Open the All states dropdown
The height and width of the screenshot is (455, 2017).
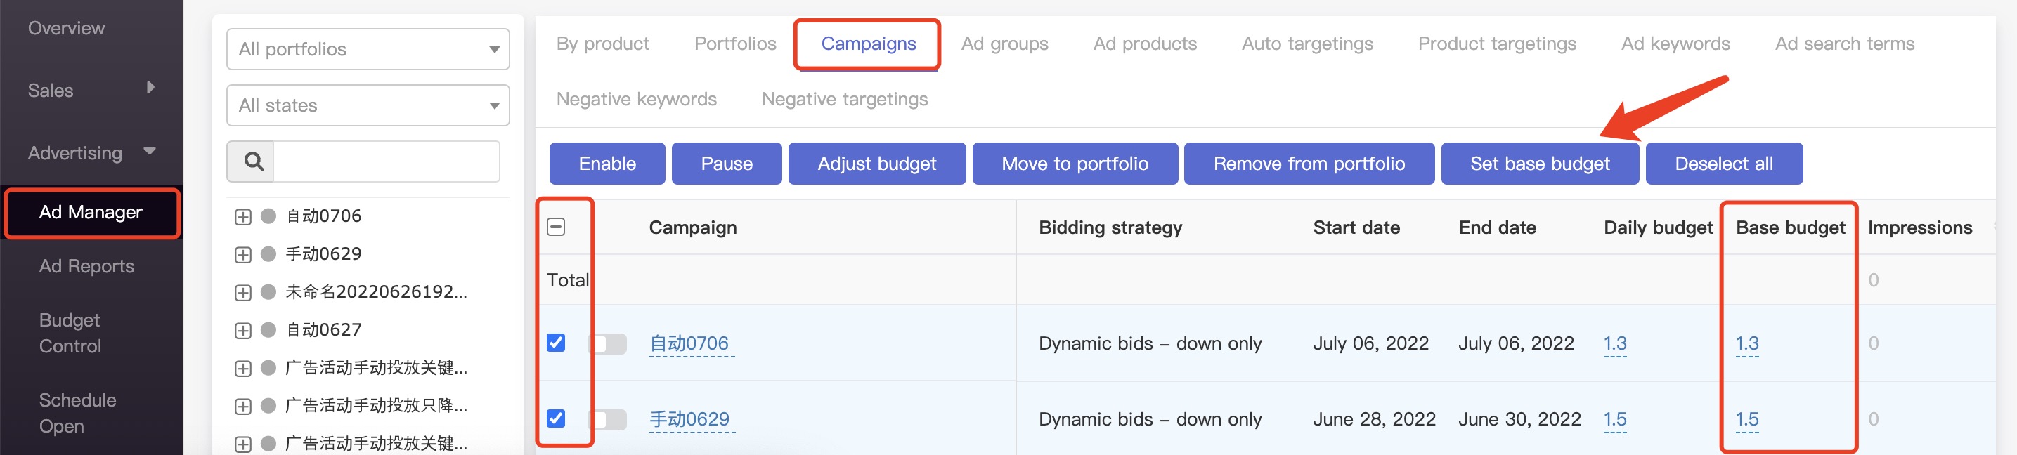[368, 105]
